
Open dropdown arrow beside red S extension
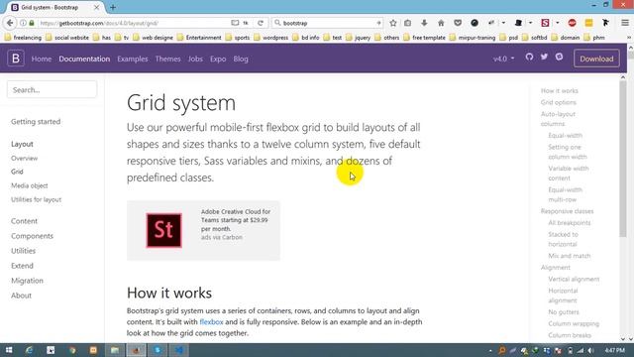coord(557,23)
